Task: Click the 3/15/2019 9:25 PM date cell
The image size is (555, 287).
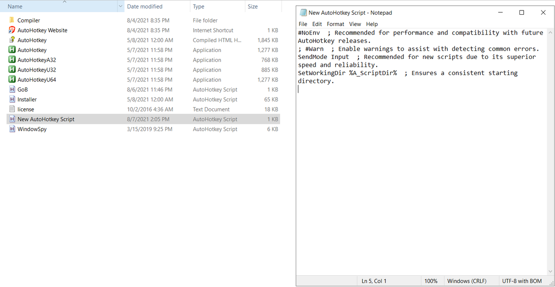Action: click(150, 129)
